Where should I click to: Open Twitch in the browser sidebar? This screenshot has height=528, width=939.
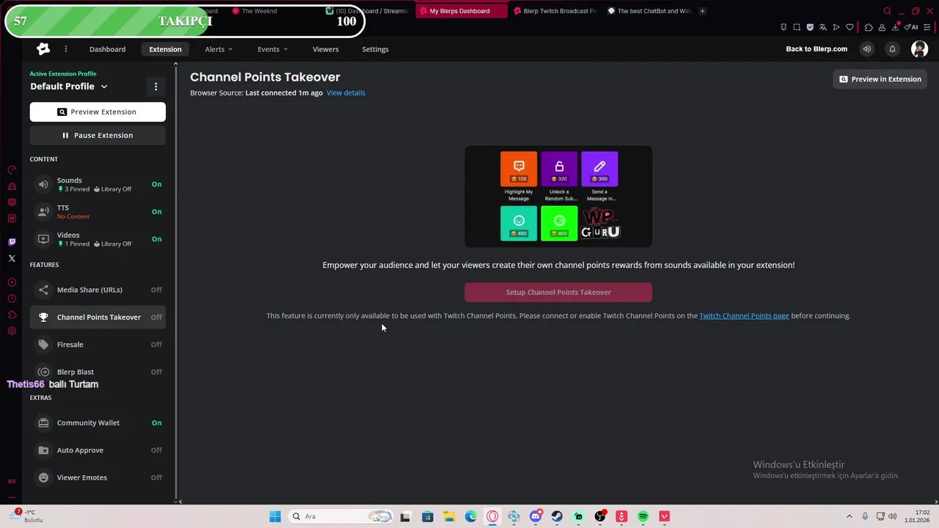coord(12,242)
